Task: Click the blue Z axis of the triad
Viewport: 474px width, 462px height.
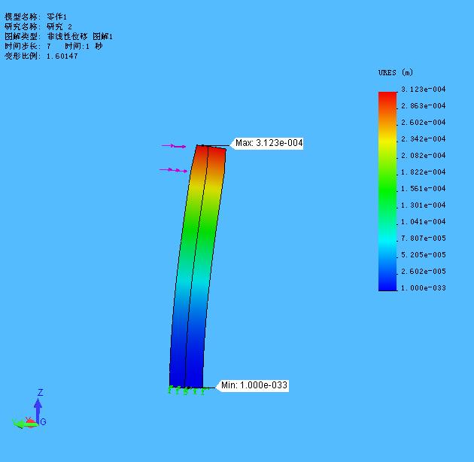Action: pos(38,410)
